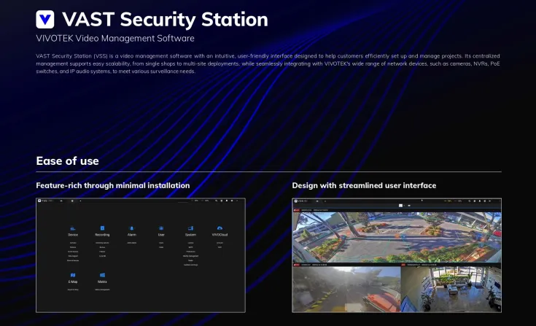Screen dimensions: 536x326
Task: Open the Device settings icon
Action: [x=73, y=228]
